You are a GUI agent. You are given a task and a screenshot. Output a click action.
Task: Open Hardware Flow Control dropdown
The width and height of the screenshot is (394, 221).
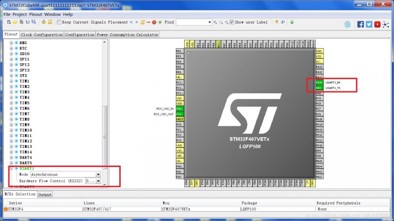(x=93, y=181)
